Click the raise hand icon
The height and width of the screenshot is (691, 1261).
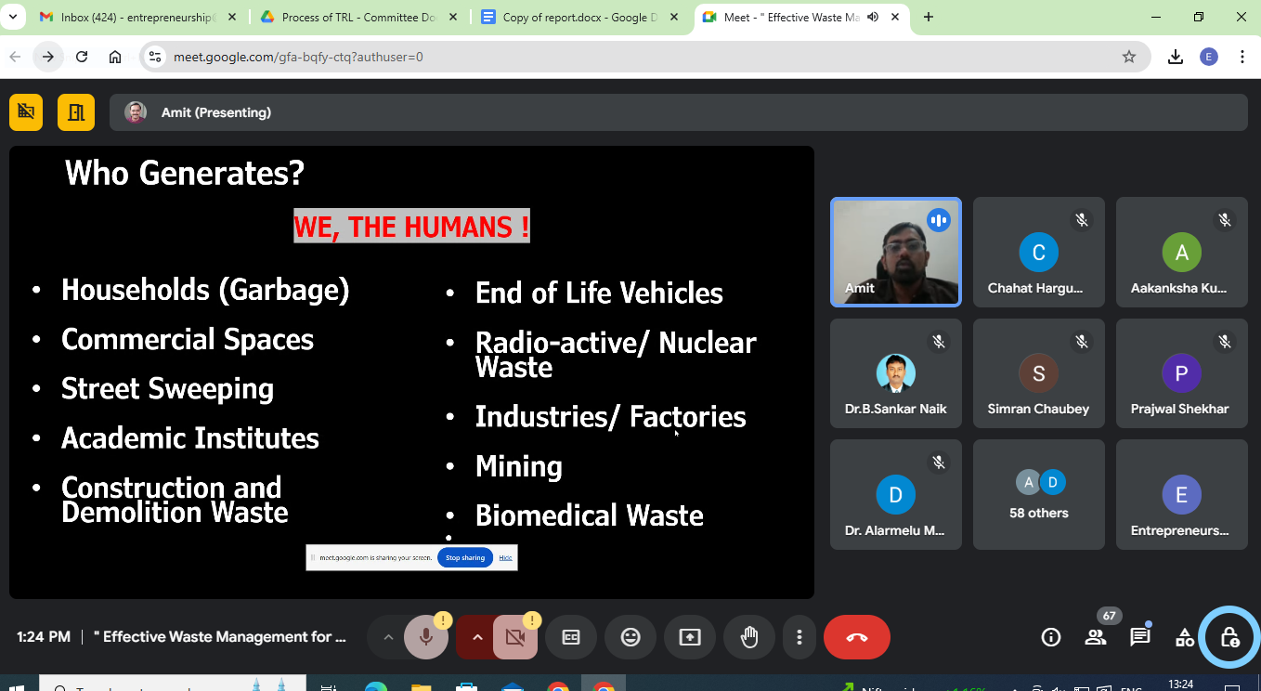tap(749, 637)
